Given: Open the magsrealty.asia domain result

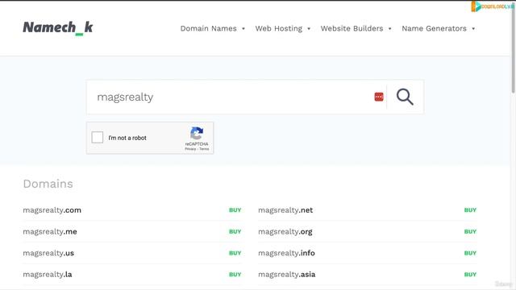Looking at the screenshot, I should coord(287,275).
